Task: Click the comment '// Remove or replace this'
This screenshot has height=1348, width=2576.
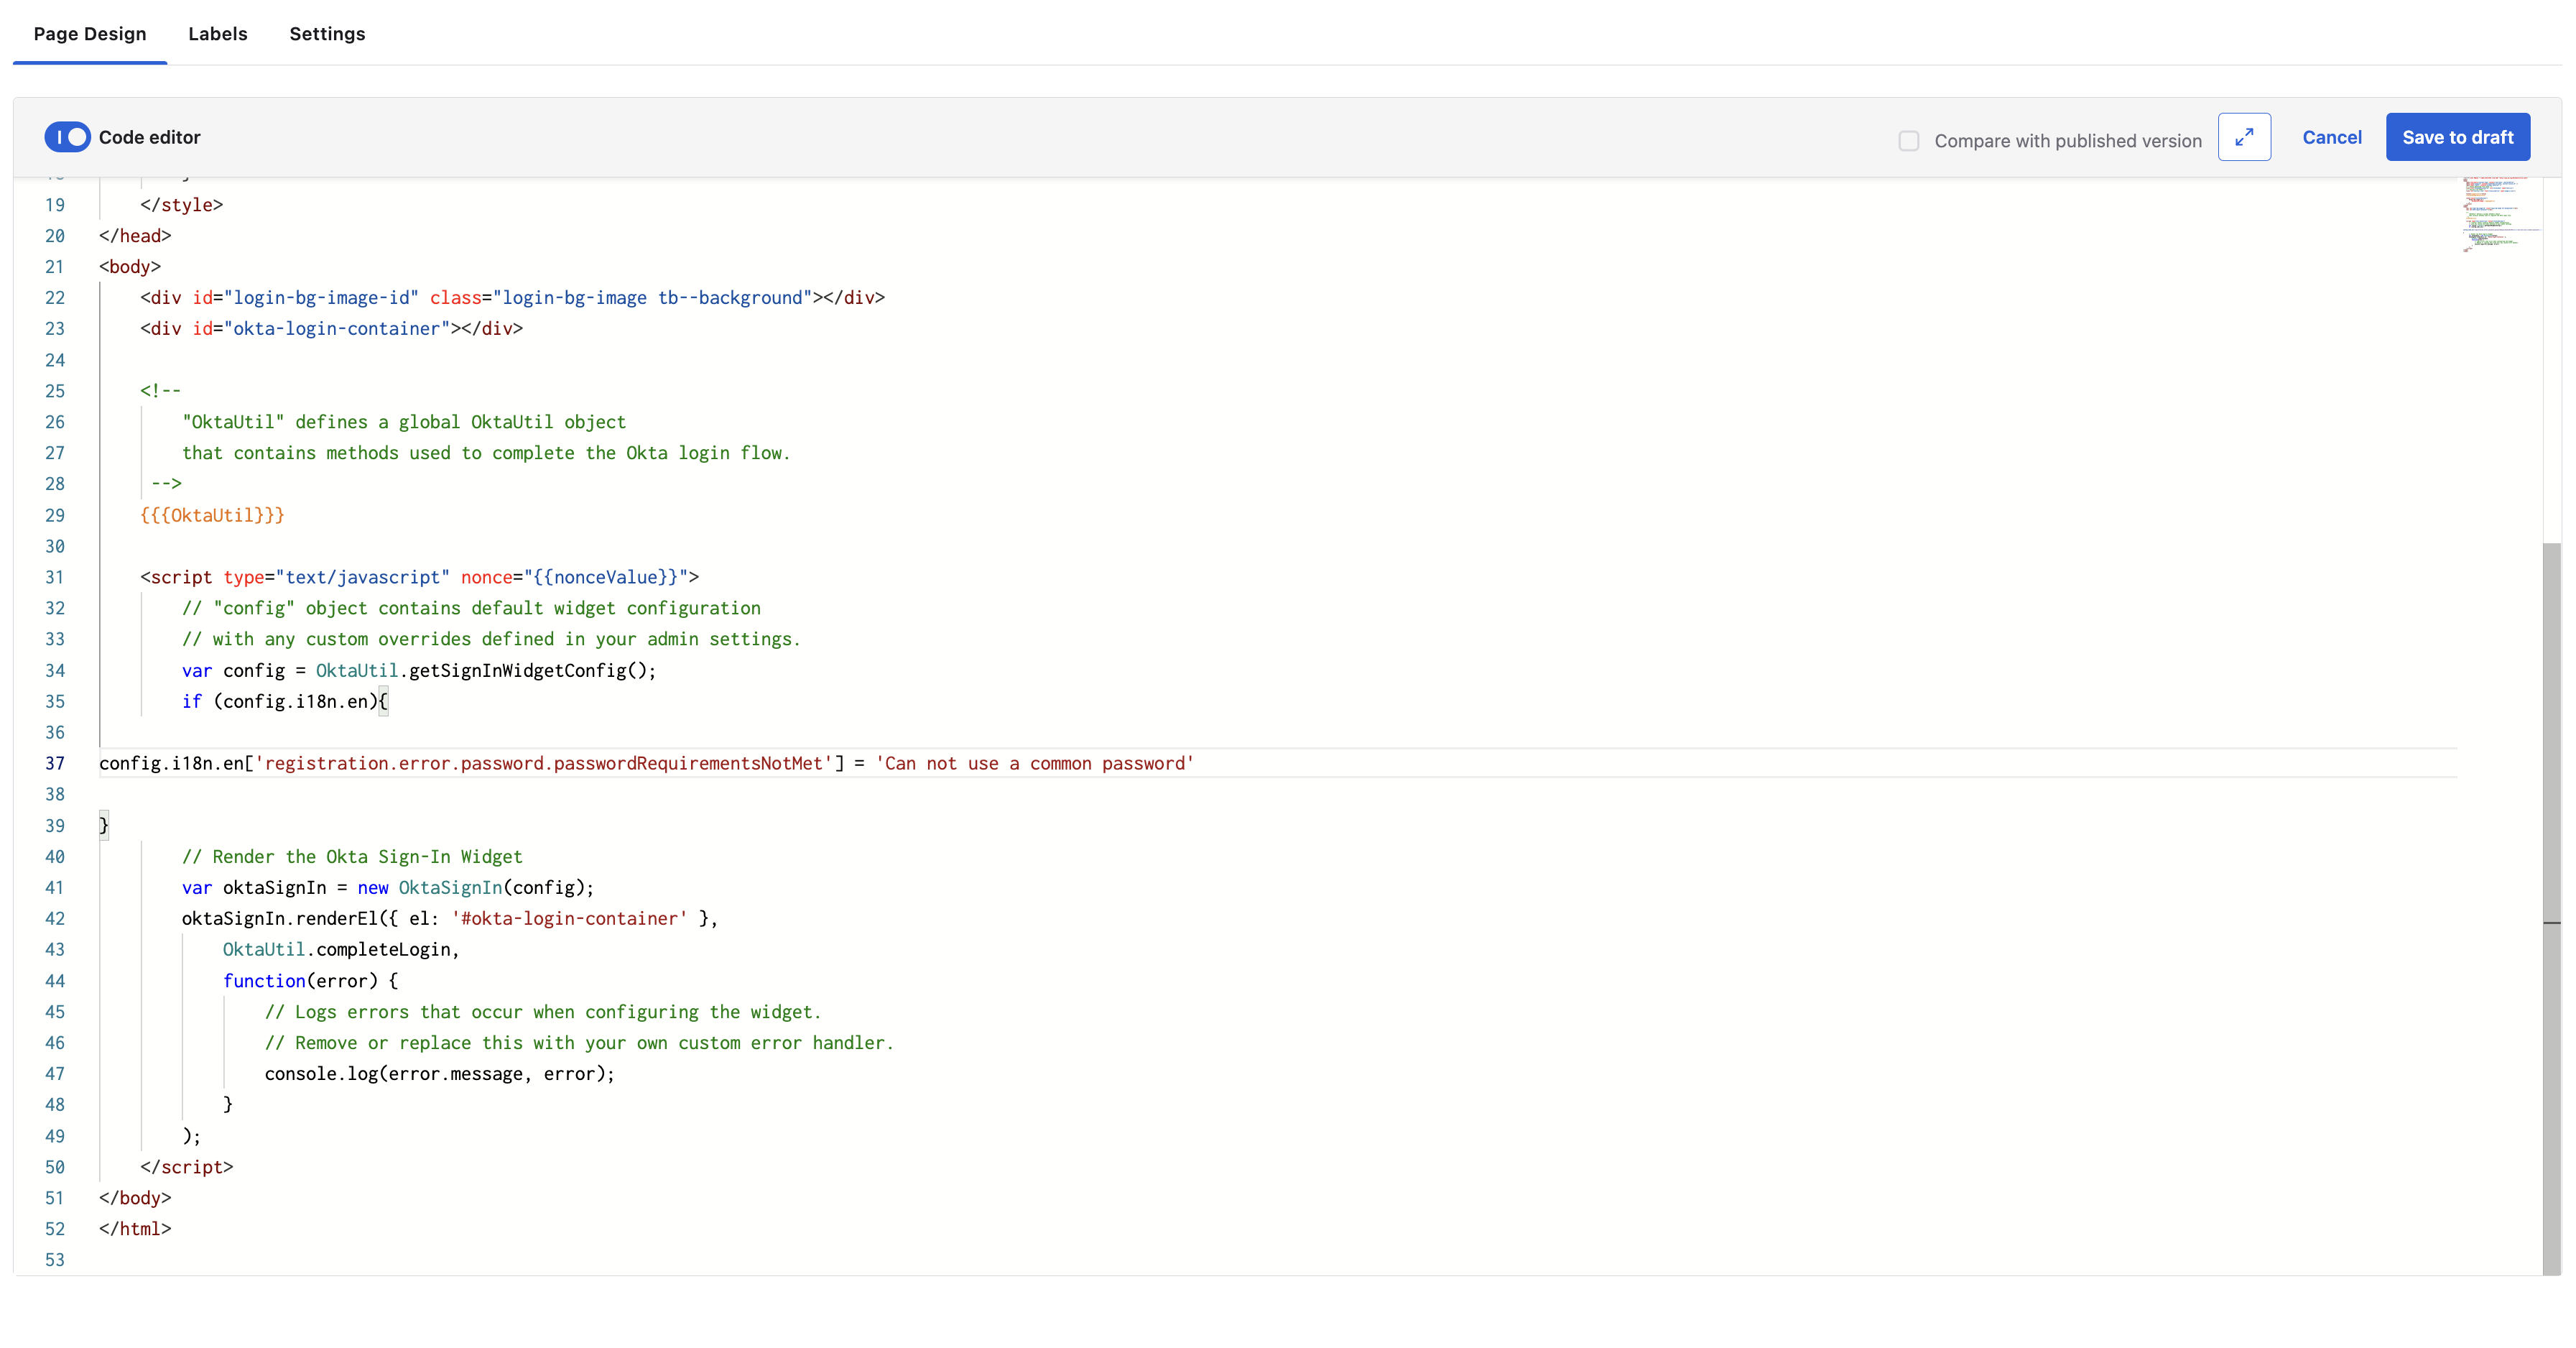Action: click(x=579, y=1043)
